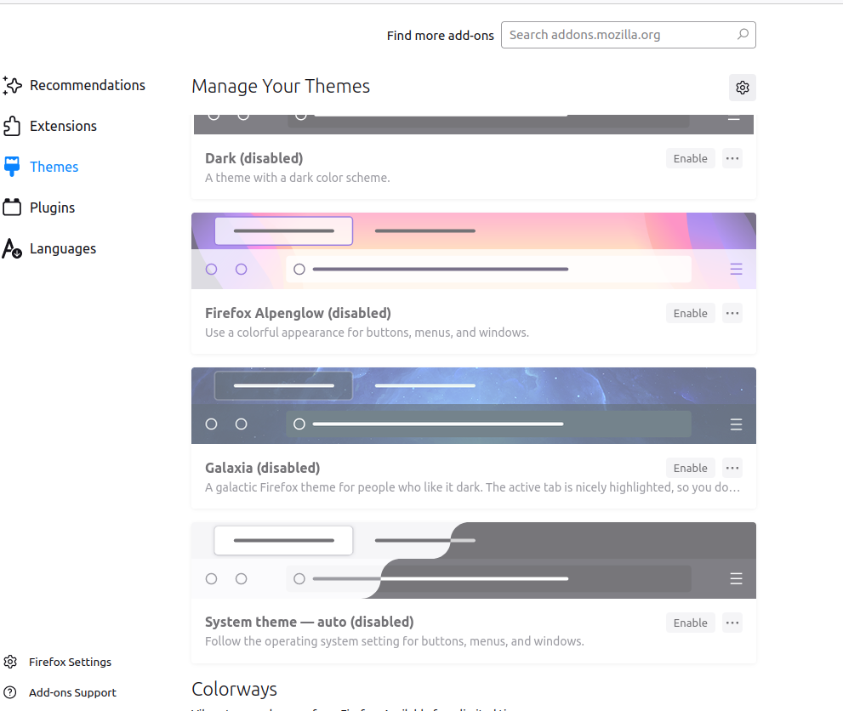Open the Firefox Settings link
The image size is (843, 711).
tap(58, 662)
